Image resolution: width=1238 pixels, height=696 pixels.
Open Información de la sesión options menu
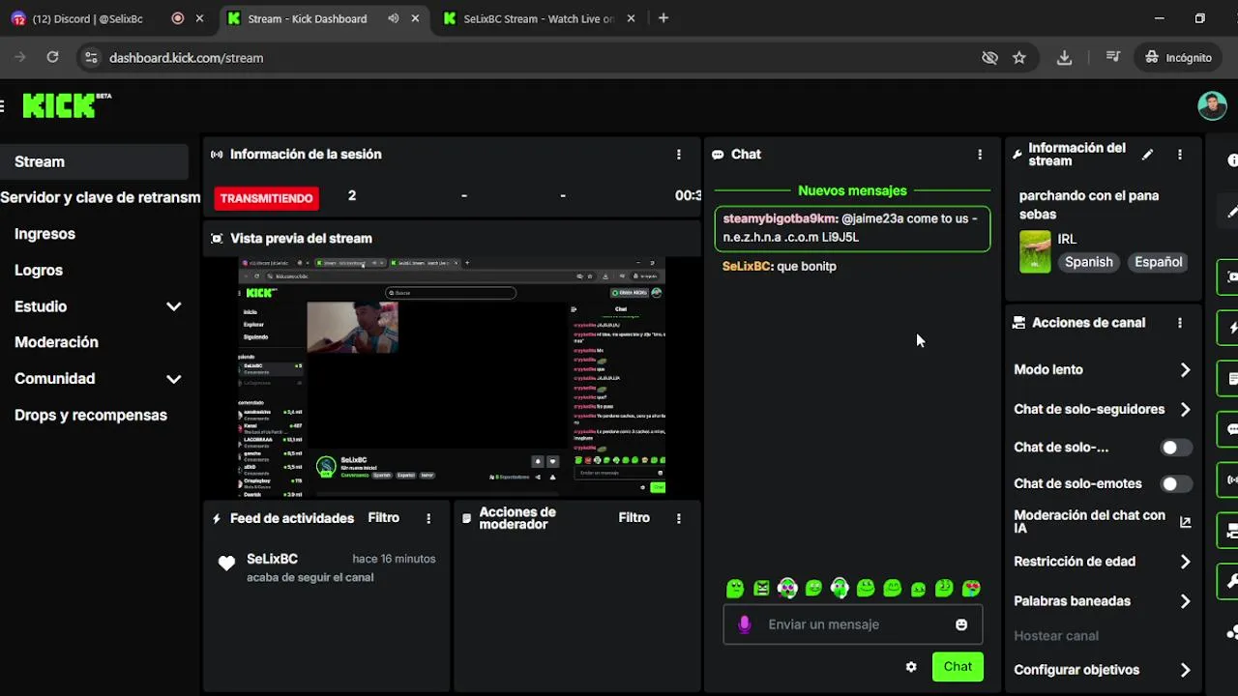(679, 155)
